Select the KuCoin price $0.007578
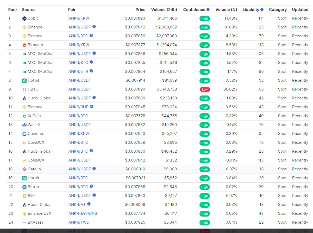The height and width of the screenshot is (233, 313). tap(135, 116)
